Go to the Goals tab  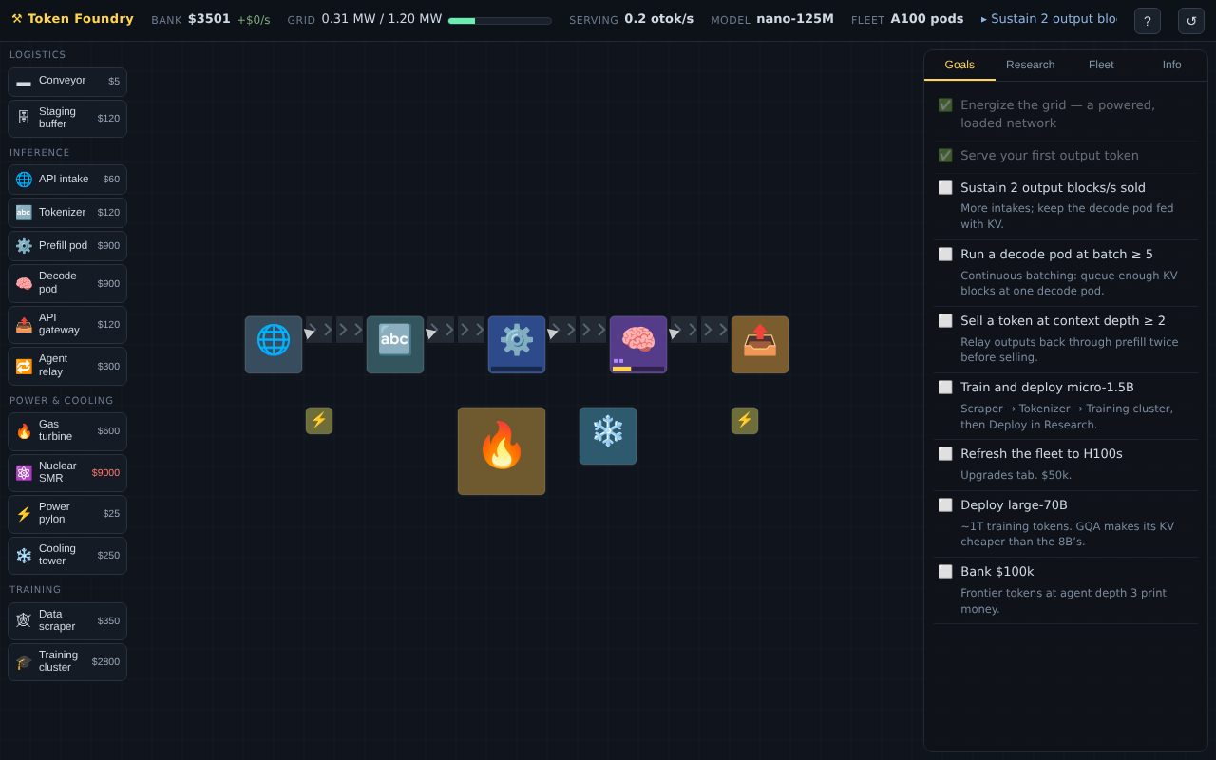[x=959, y=65]
